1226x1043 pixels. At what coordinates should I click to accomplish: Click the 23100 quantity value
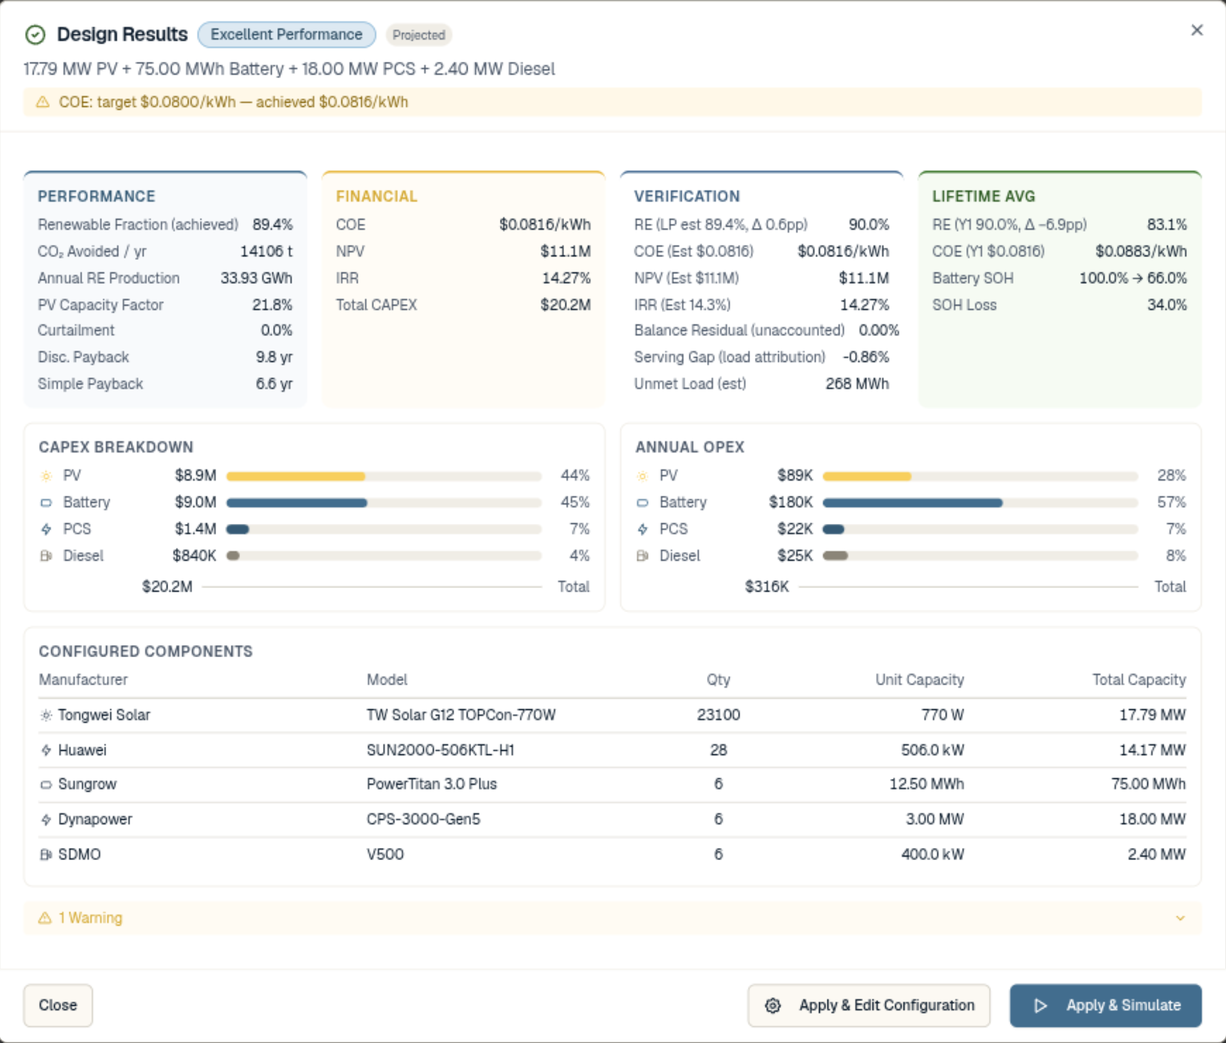718,715
